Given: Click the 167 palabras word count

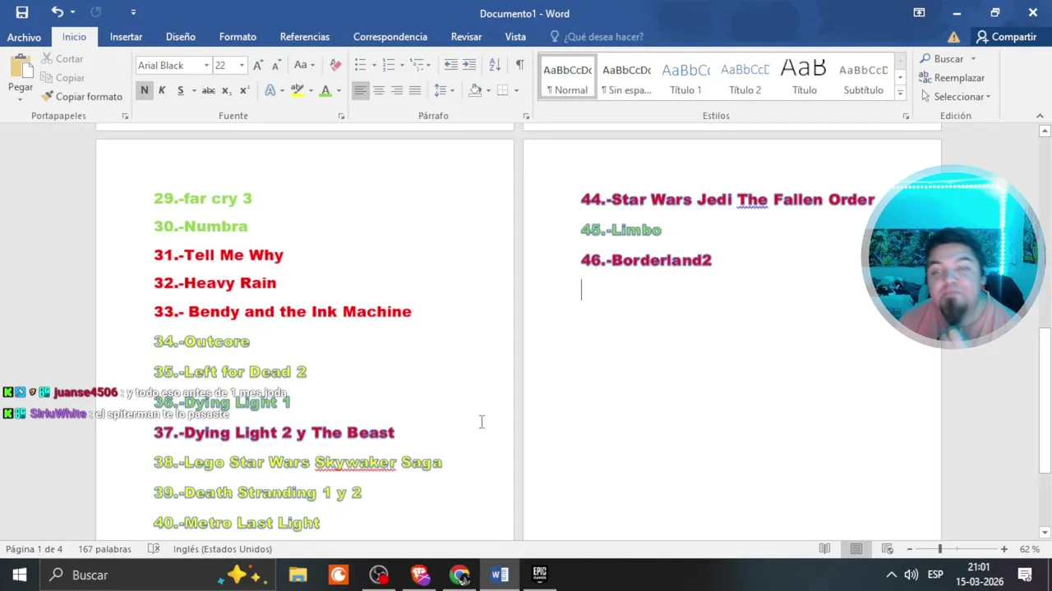Looking at the screenshot, I should (104, 548).
